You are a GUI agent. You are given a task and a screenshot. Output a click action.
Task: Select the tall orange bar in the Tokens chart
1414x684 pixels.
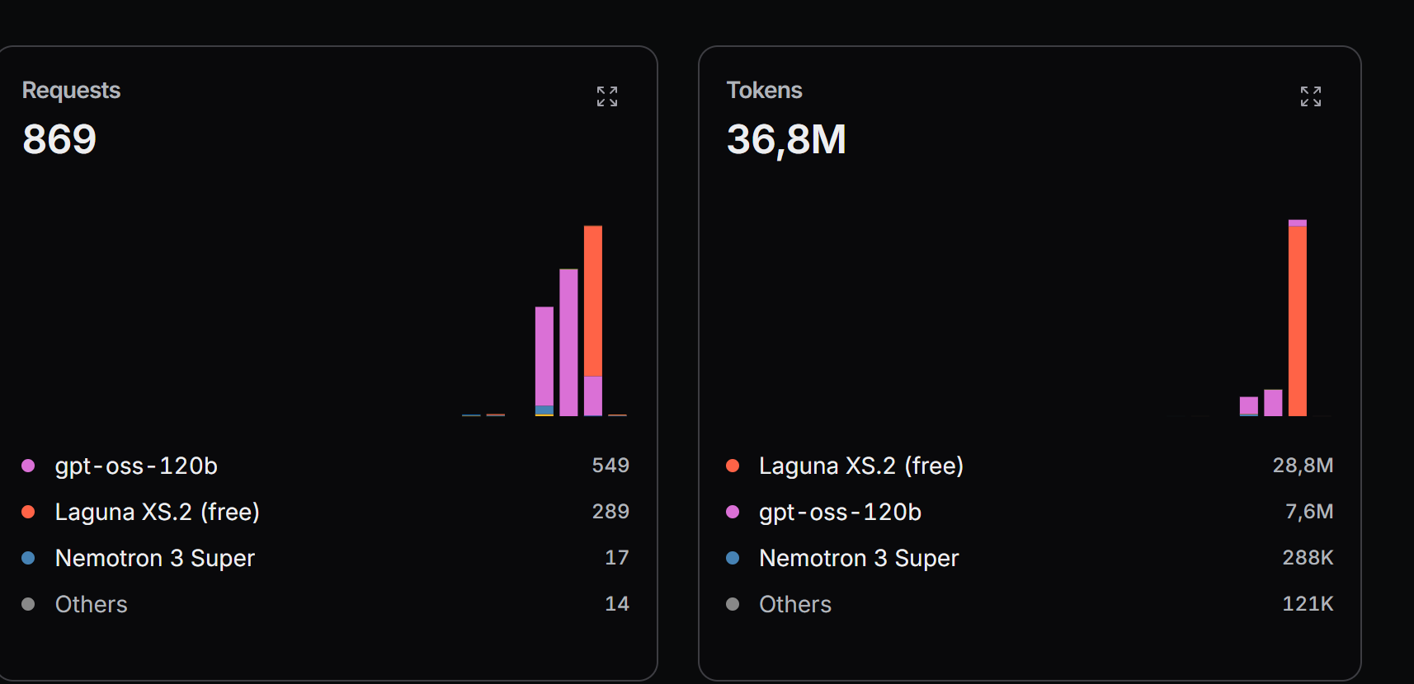1298,321
